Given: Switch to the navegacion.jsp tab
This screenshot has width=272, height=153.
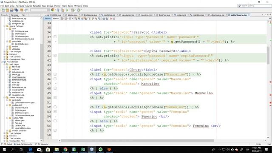Looking at the screenshot, I should (128, 15).
